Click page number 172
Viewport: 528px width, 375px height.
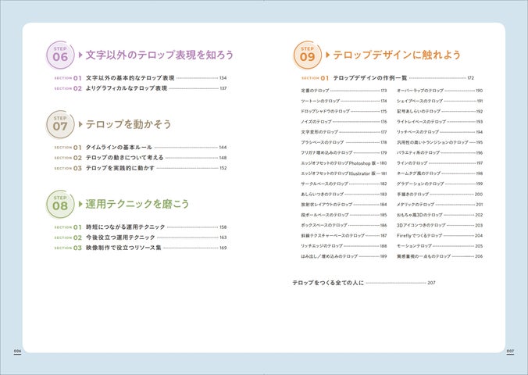pyautogui.click(x=470, y=78)
